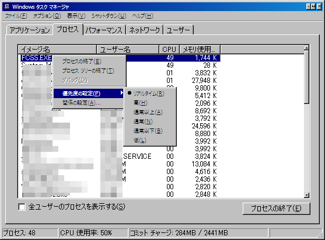The width and height of the screenshot is (325, 240).
Task: Click the 24,596 K memory value
Action: tap(204, 126)
